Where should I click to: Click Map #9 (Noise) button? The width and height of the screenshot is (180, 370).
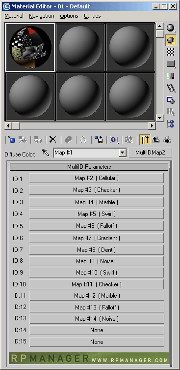(97, 261)
